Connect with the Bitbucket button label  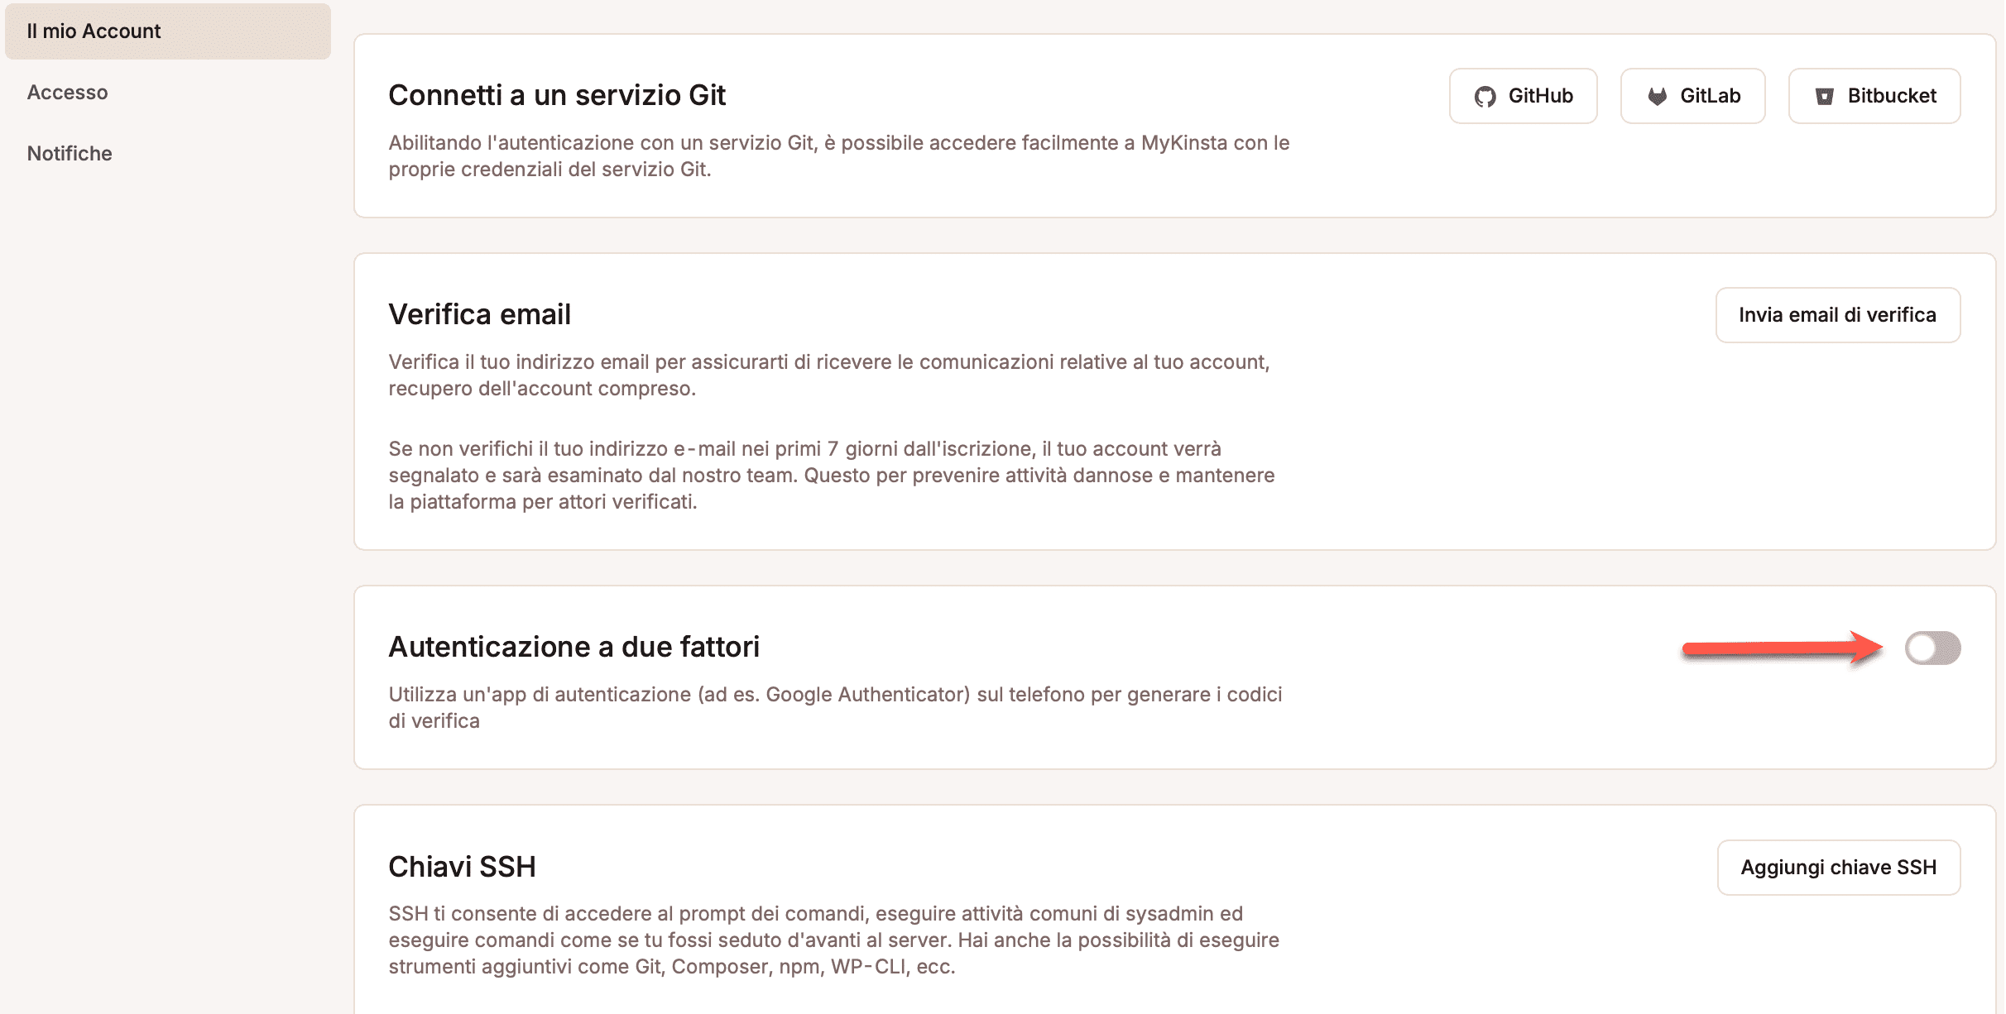(1893, 96)
